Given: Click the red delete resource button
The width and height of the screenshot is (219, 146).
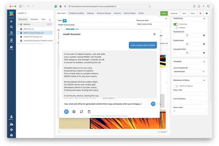Looking at the screenshot, I should 200,14.
